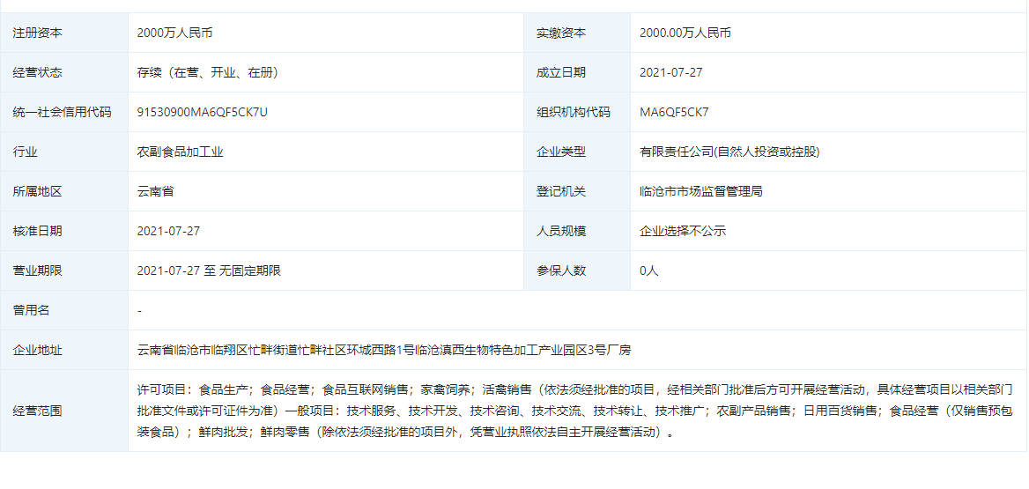Click the 企业类型 label cell

click(x=577, y=152)
